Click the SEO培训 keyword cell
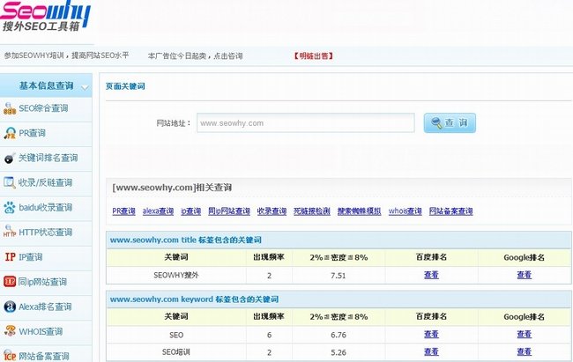The image size is (573, 362). [x=176, y=352]
